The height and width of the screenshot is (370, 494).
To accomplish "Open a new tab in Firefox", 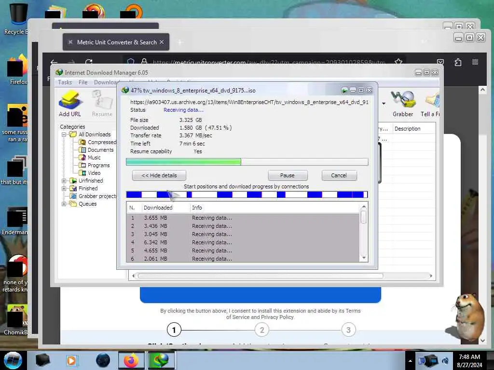I will pyautogui.click(x=180, y=42).
